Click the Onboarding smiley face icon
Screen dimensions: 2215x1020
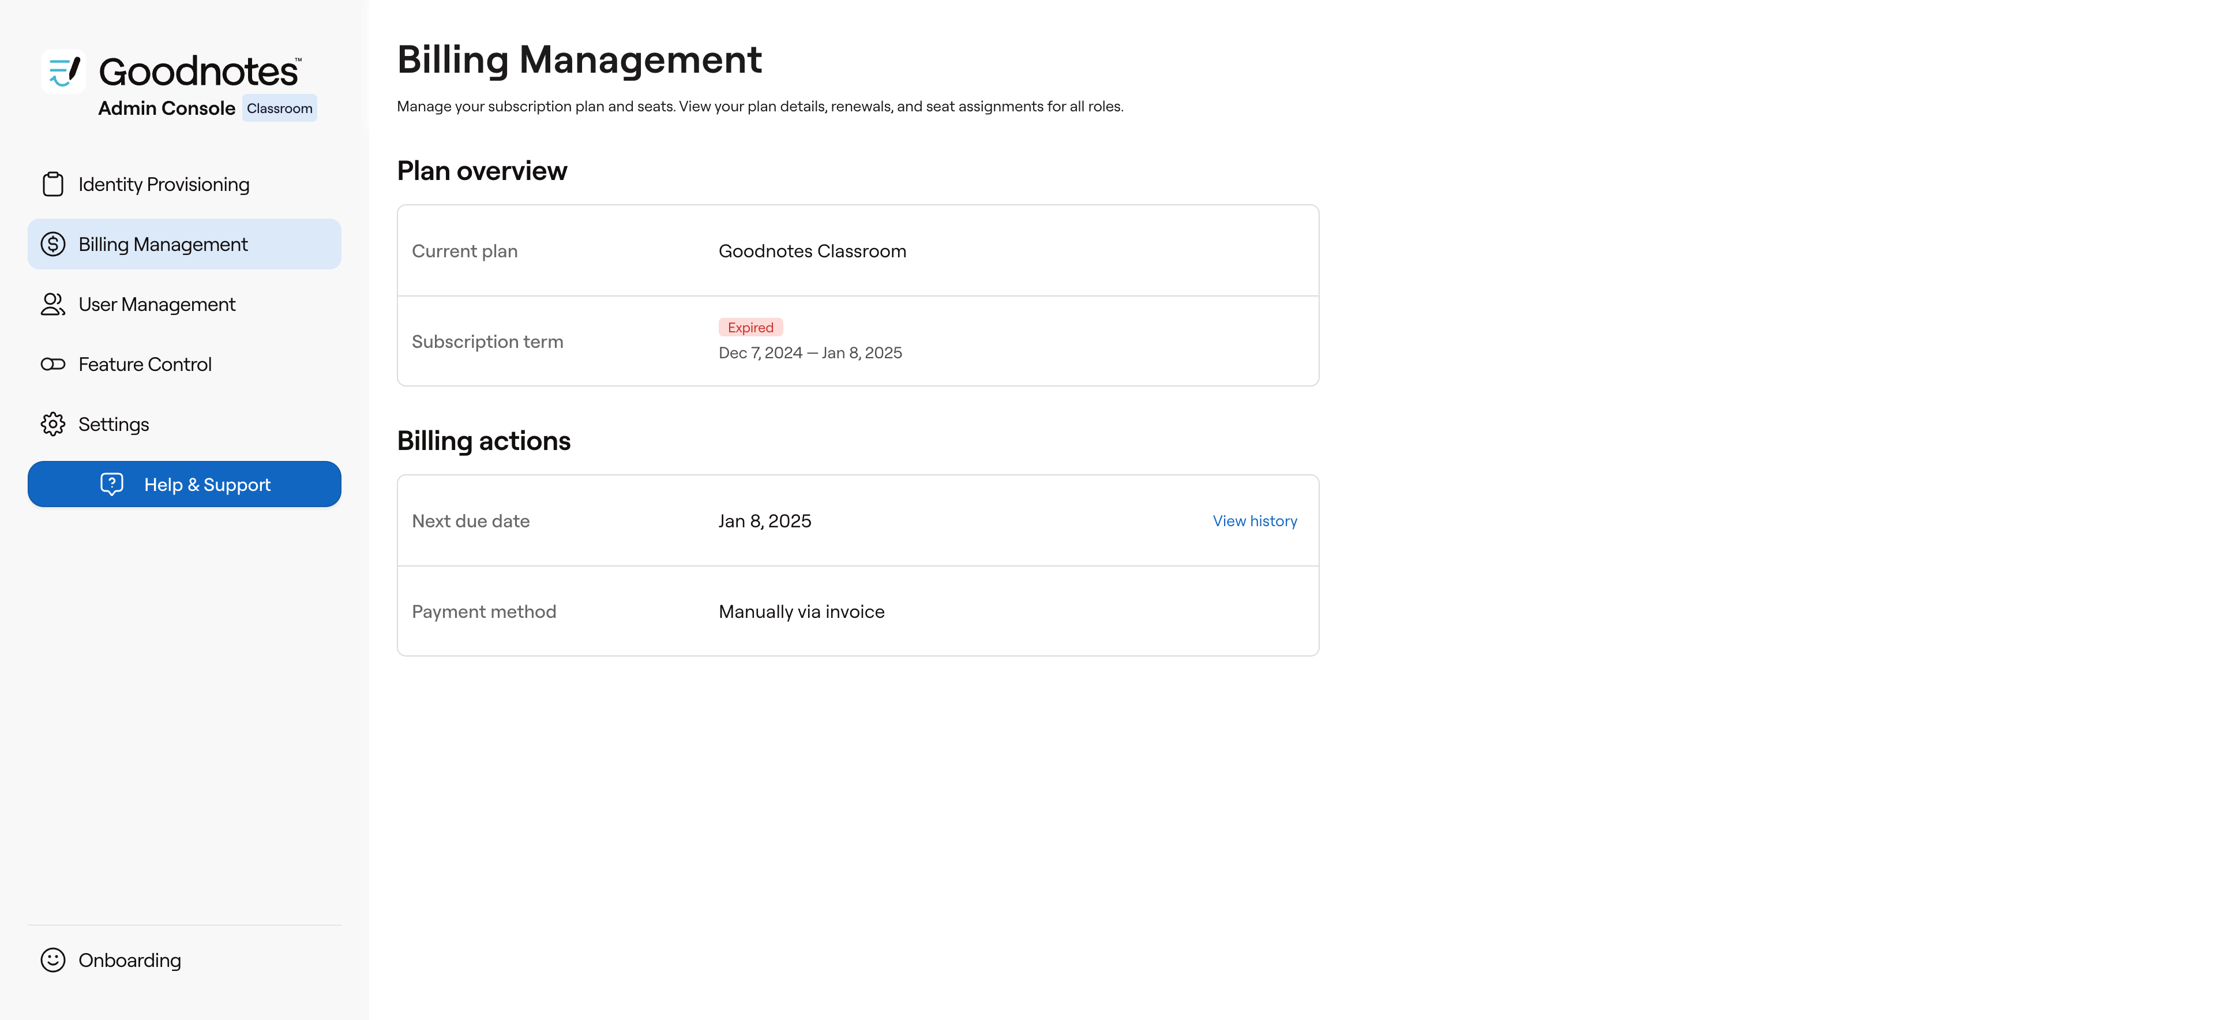52,960
